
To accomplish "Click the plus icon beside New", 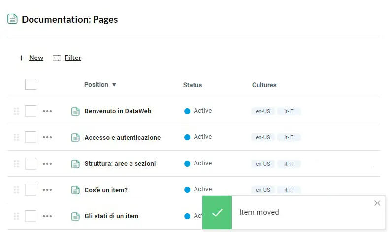I will 21,58.
